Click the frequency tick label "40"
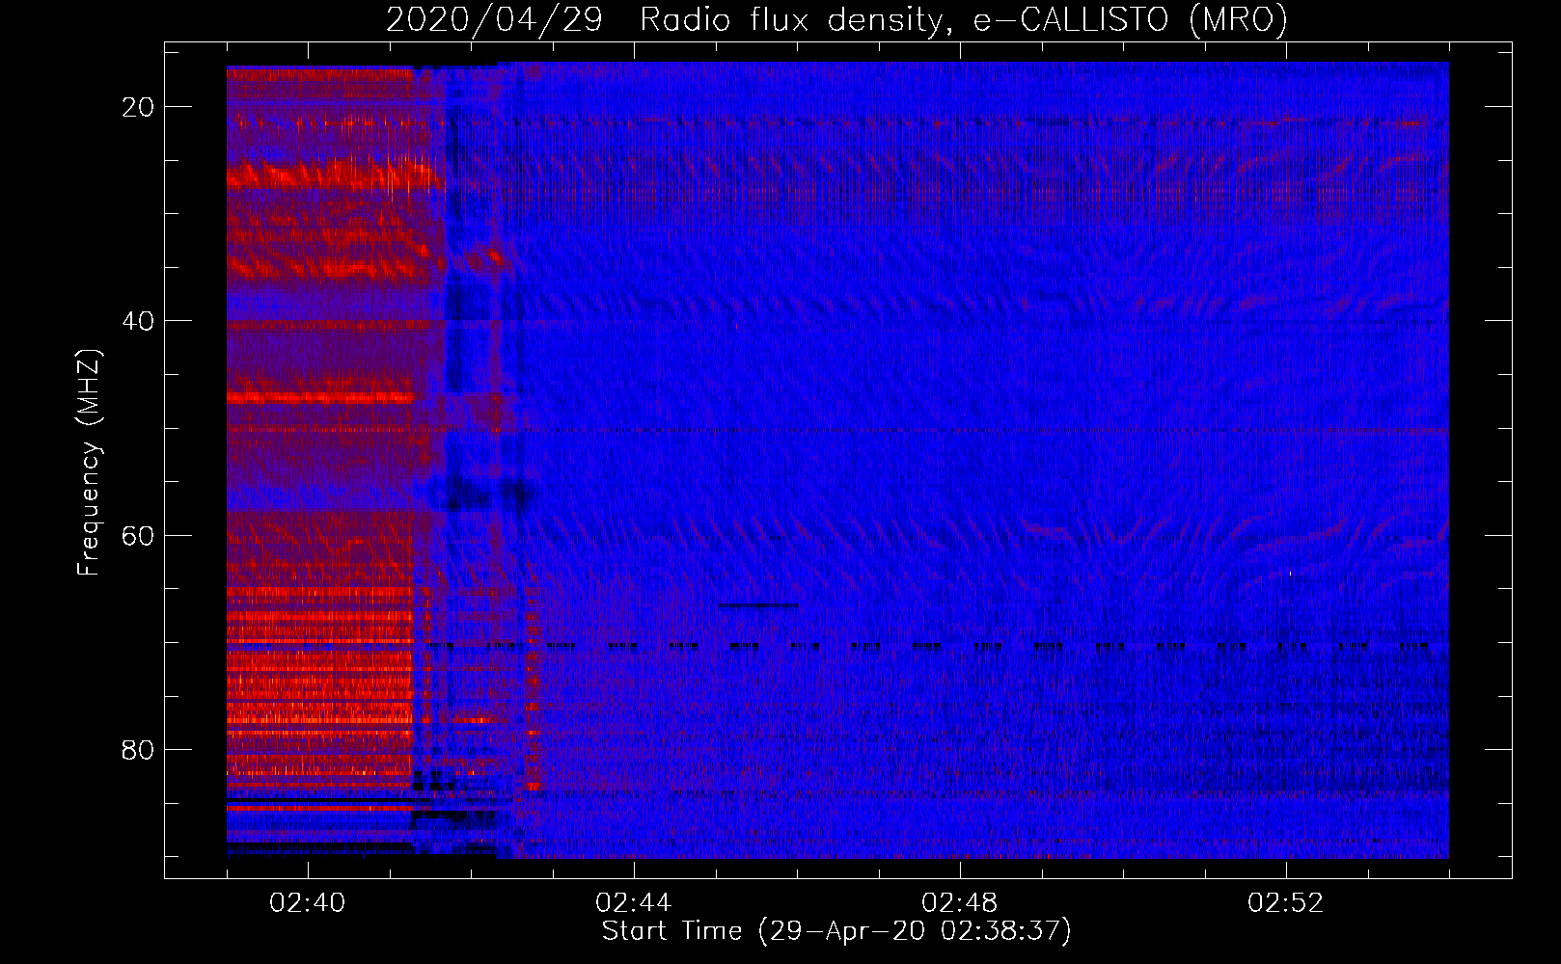The height and width of the screenshot is (964, 1561). (x=138, y=321)
